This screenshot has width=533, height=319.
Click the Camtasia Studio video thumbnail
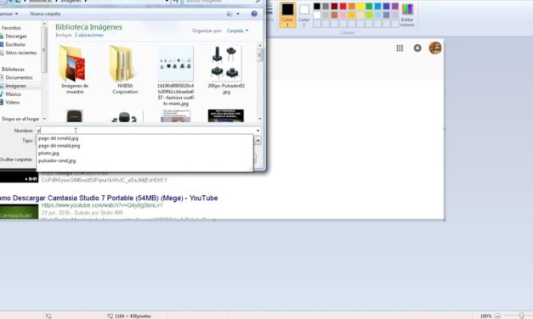pyautogui.click(x=19, y=212)
